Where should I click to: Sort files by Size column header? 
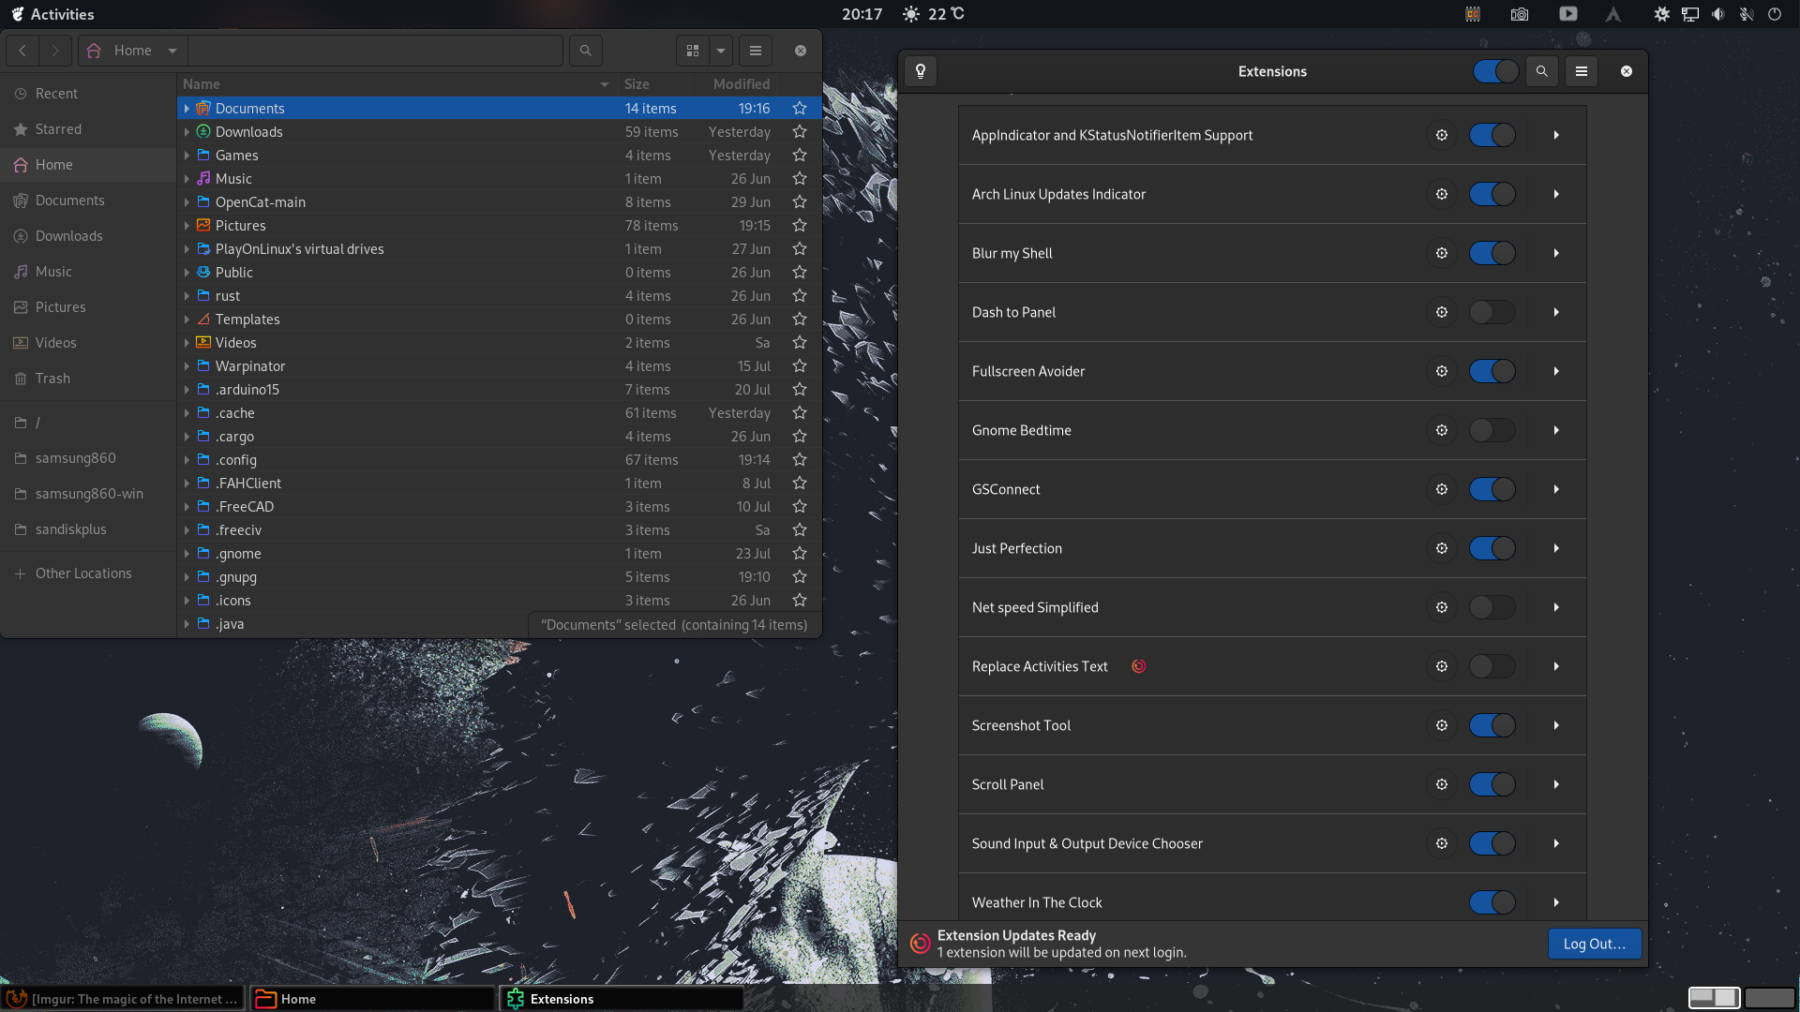(637, 84)
